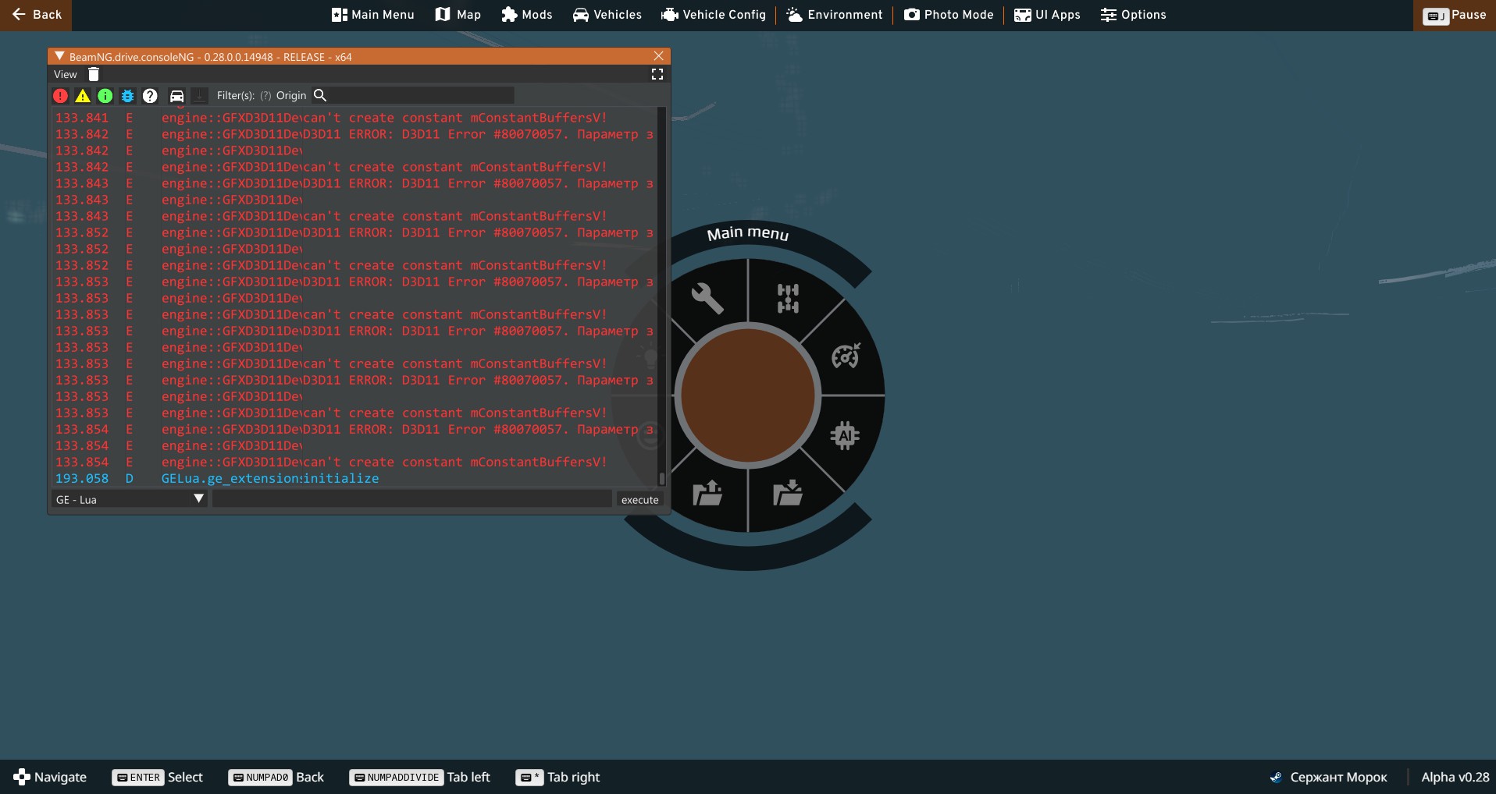
Task: Click the Steam user Сержант Морок
Action: 1329,777
